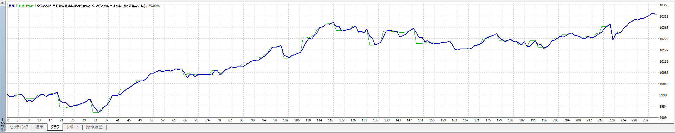Click trade number 118 on the horizontal axis

pyautogui.click(x=330, y=120)
